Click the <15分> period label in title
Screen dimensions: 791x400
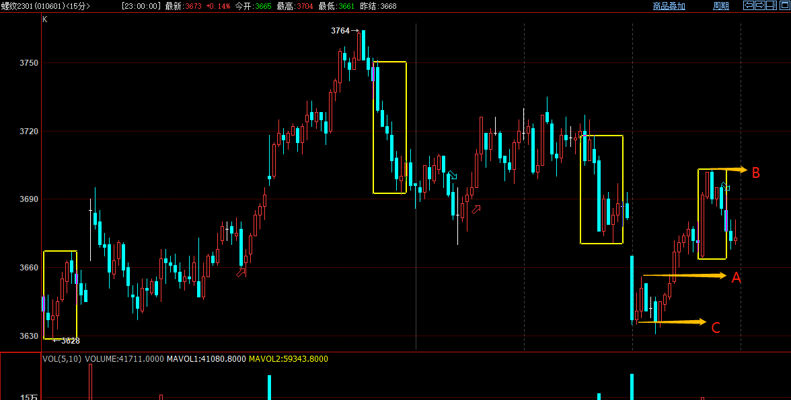tap(78, 6)
